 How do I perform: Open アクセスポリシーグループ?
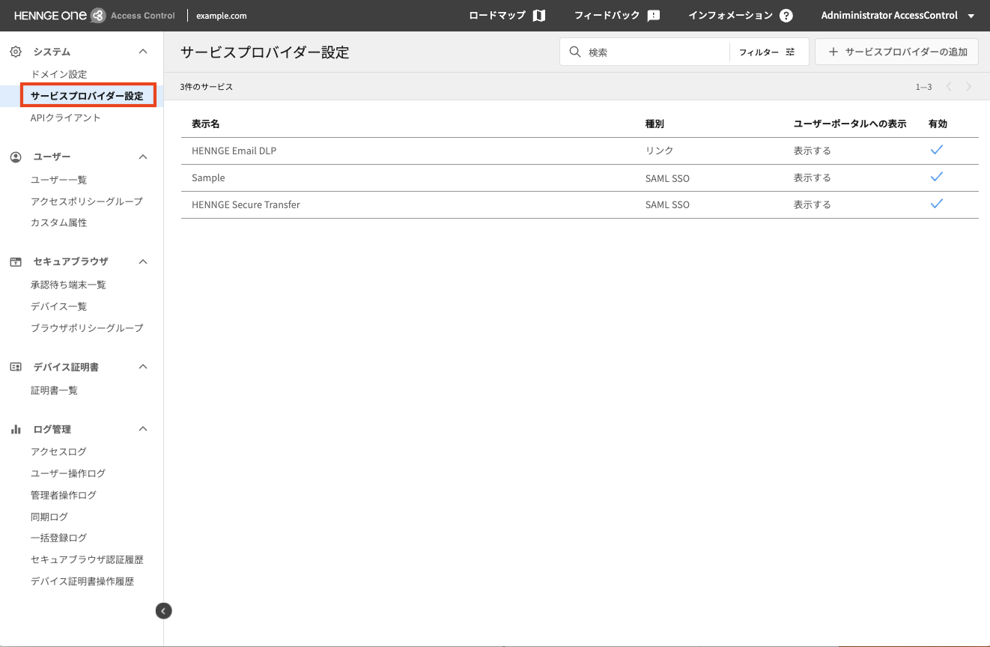(x=86, y=201)
